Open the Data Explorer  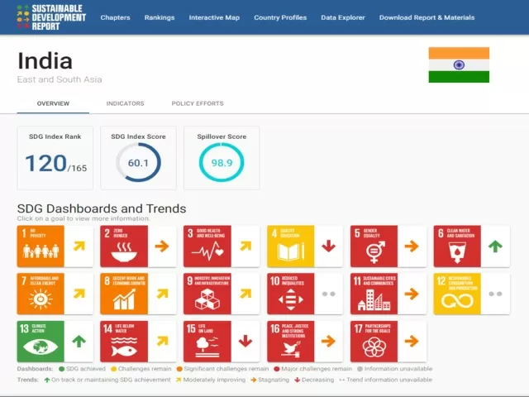coord(343,17)
